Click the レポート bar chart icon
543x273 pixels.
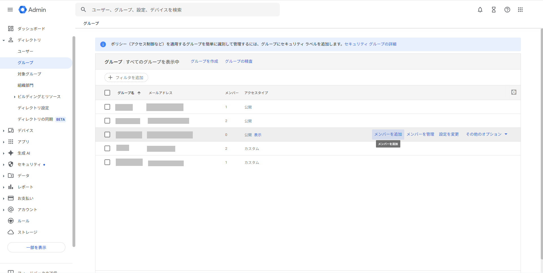click(11, 187)
